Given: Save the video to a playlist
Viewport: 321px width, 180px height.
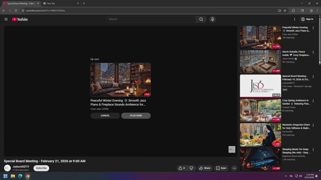Looking at the screenshot, I should (x=221, y=168).
